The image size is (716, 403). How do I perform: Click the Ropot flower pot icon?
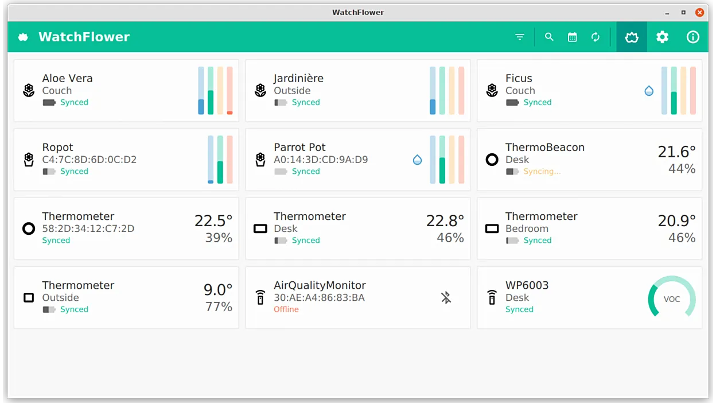coord(29,160)
